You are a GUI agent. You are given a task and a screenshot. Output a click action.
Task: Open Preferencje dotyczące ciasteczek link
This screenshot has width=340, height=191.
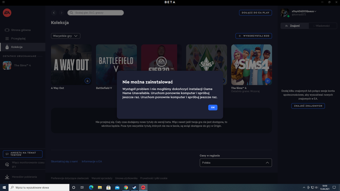pos(70,178)
